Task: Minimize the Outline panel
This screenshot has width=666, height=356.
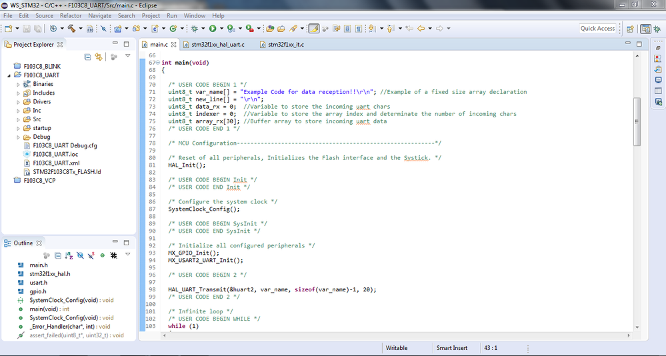Action: pyautogui.click(x=115, y=242)
